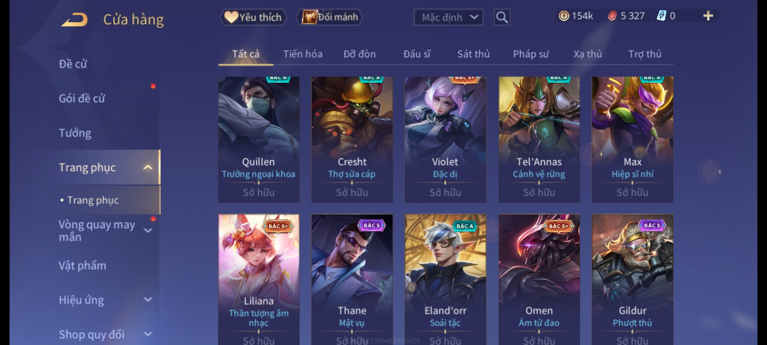The height and width of the screenshot is (345, 767).
Task: Select the Liliana Thần tượng âm nhạc card
Action: (259, 280)
